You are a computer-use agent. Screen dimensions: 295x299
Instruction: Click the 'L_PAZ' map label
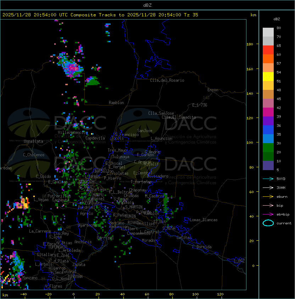click(x=239, y=261)
